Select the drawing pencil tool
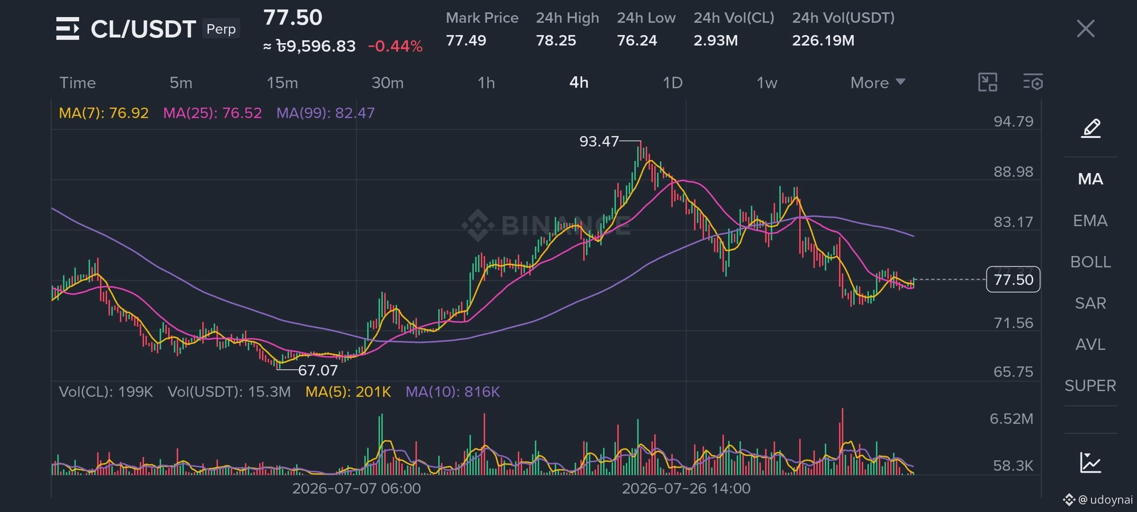Image resolution: width=1137 pixels, height=512 pixels. point(1091,128)
